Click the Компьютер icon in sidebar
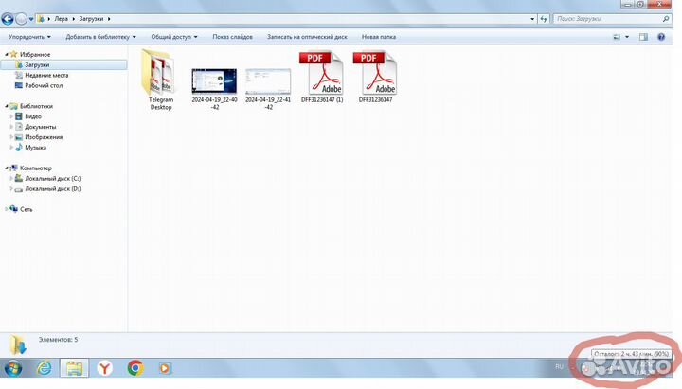 [14, 168]
